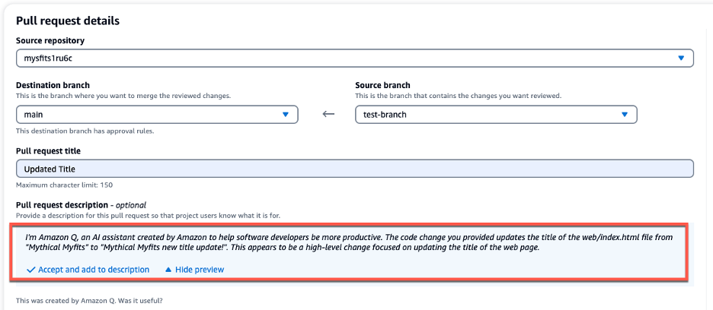Click the Hide preview link
The image size is (713, 310).
[x=194, y=270]
